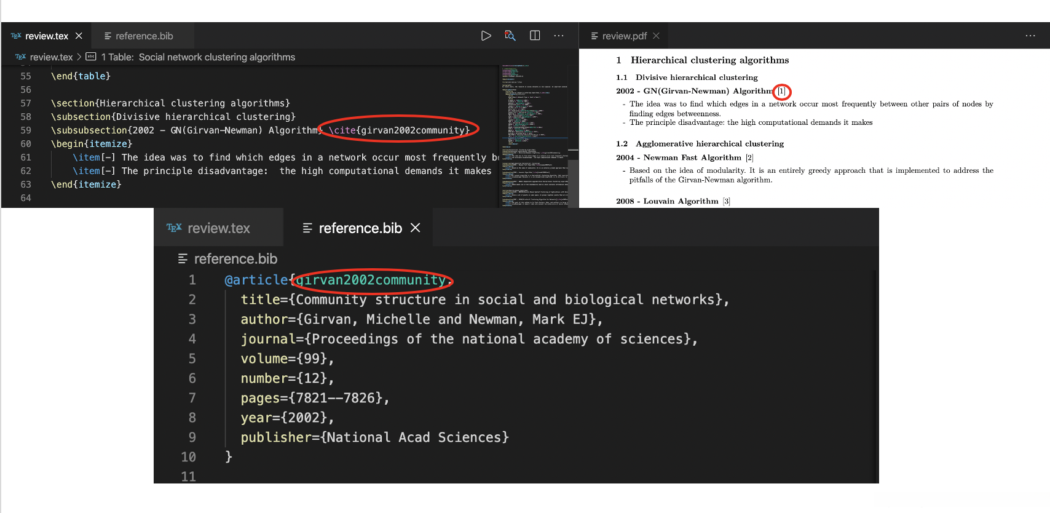
Task: Click the 'journal=' line in reference.bib
Action: (x=469, y=339)
